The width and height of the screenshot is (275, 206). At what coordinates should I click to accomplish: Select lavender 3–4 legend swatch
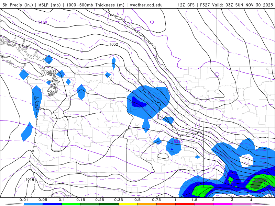click(x=242, y=204)
